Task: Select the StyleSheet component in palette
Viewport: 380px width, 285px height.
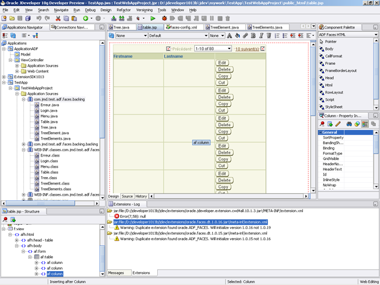Action: click(333, 107)
